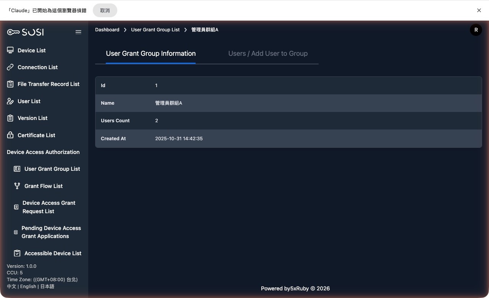Click the Device List monitor icon

pos(10,50)
